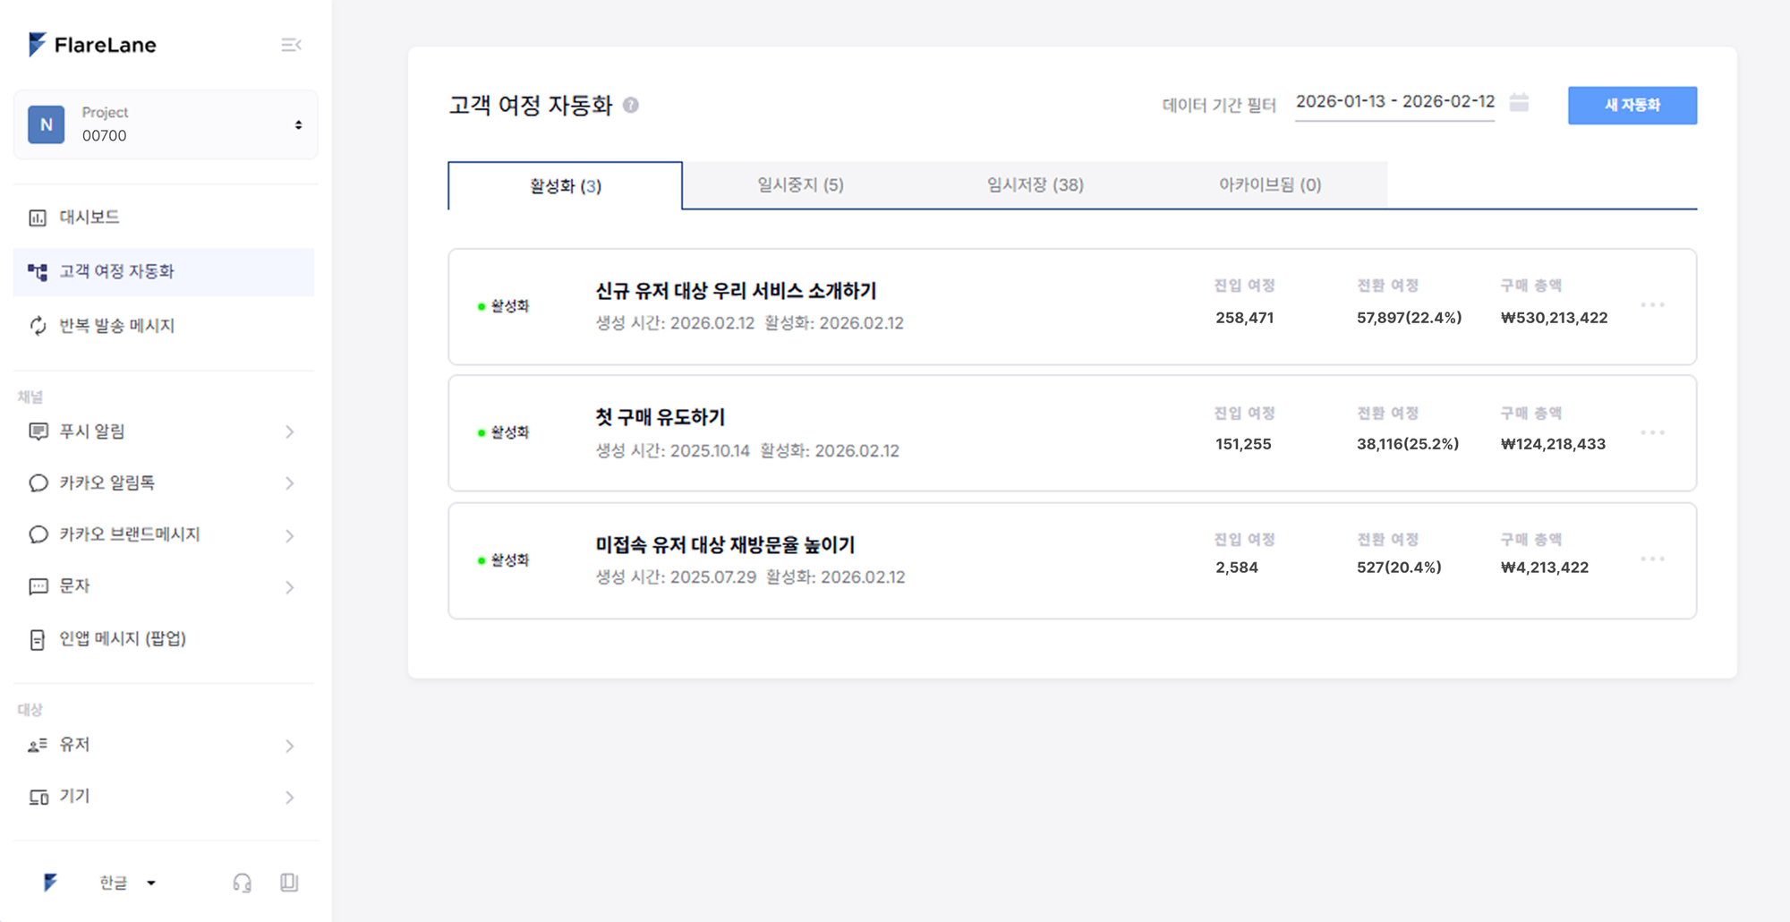Viewport: 1790px width, 922px height.
Task: Open the 신규 유저 대상 우리 서비스 소개하기 journey
Action: [736, 291]
